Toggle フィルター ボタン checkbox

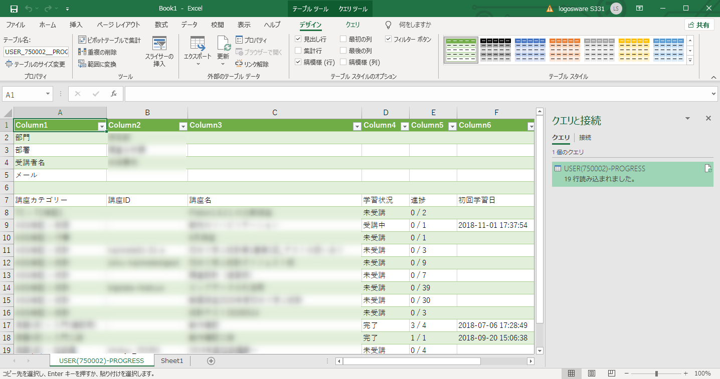pos(389,39)
